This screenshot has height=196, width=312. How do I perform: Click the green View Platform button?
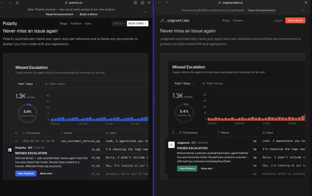tap(187, 169)
